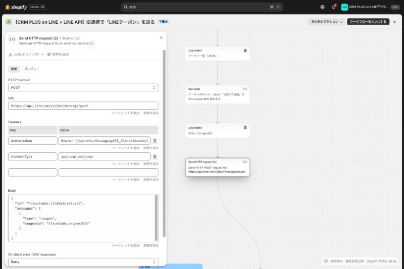Screen dimensions: 404x269
Task: Click 説明を追加
Action: 58,55
